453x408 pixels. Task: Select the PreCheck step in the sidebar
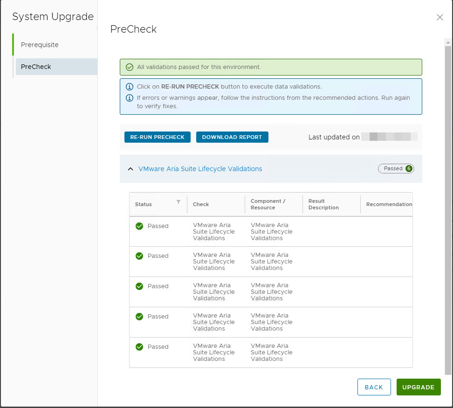(x=36, y=66)
